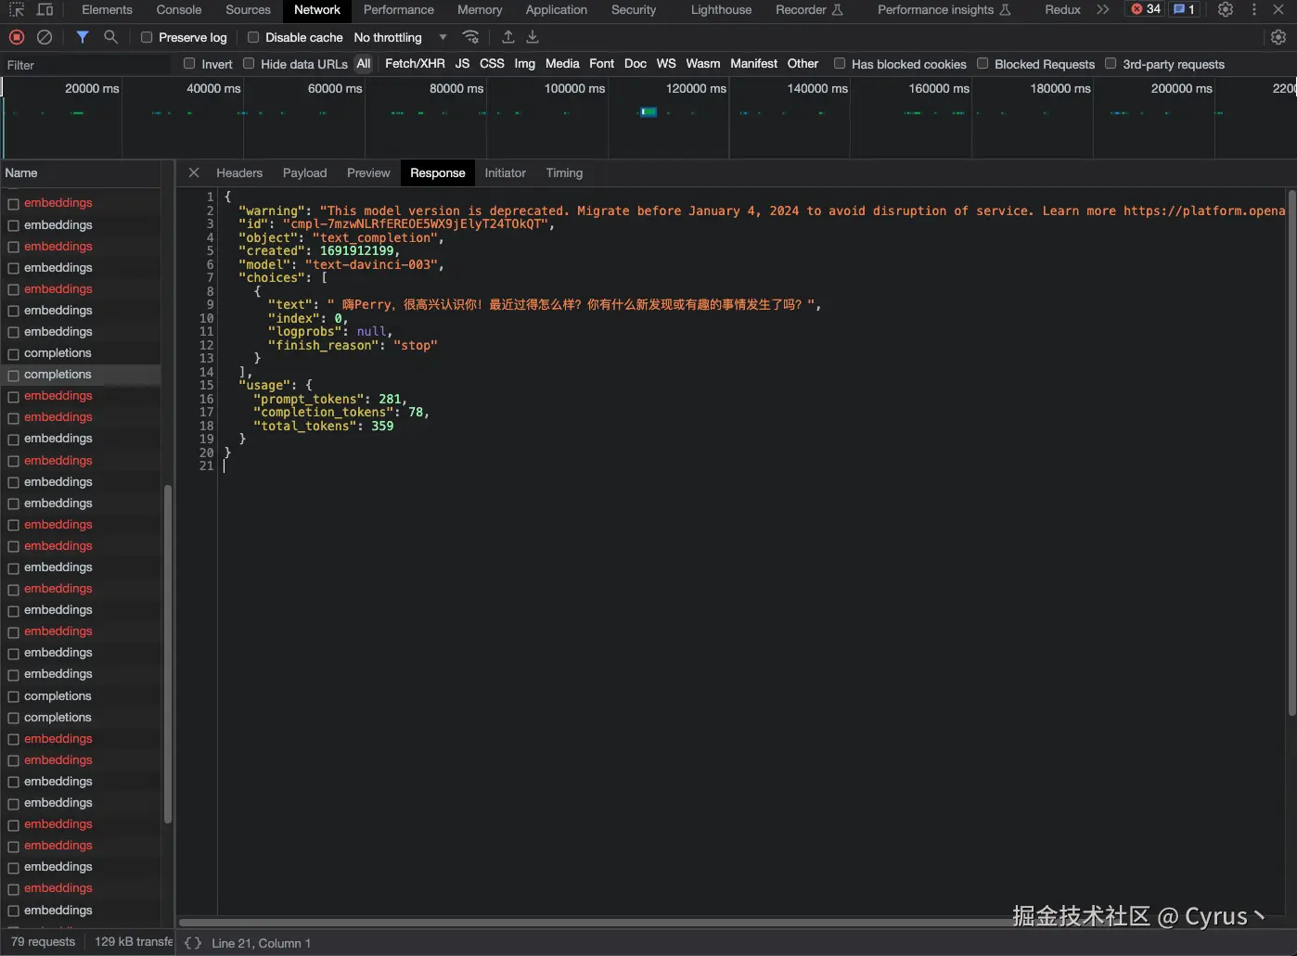Enable Disable cache checkbox
Viewport: 1297px width, 956px height.
pos(253,37)
